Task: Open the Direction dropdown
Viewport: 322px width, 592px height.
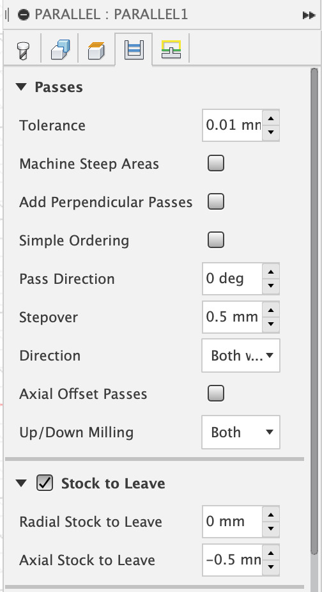Action: pyautogui.click(x=241, y=355)
